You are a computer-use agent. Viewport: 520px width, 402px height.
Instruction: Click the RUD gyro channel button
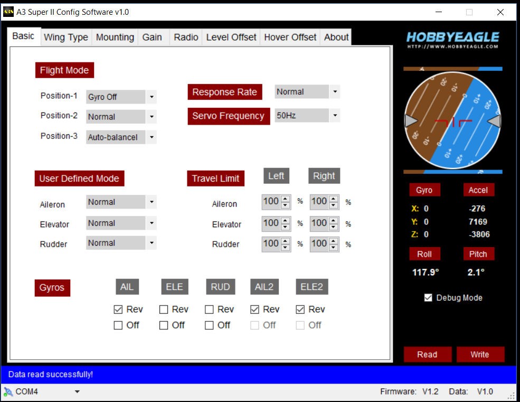[220, 287]
